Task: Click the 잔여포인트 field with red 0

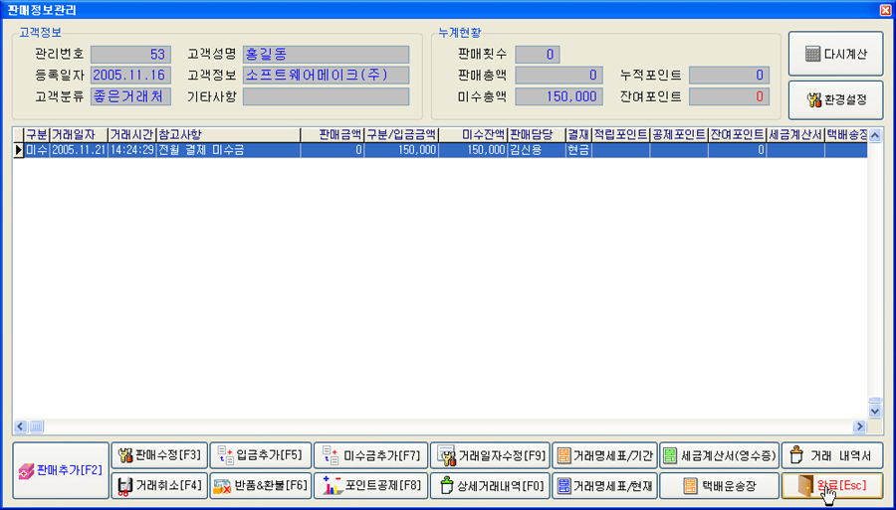Action: [x=729, y=96]
